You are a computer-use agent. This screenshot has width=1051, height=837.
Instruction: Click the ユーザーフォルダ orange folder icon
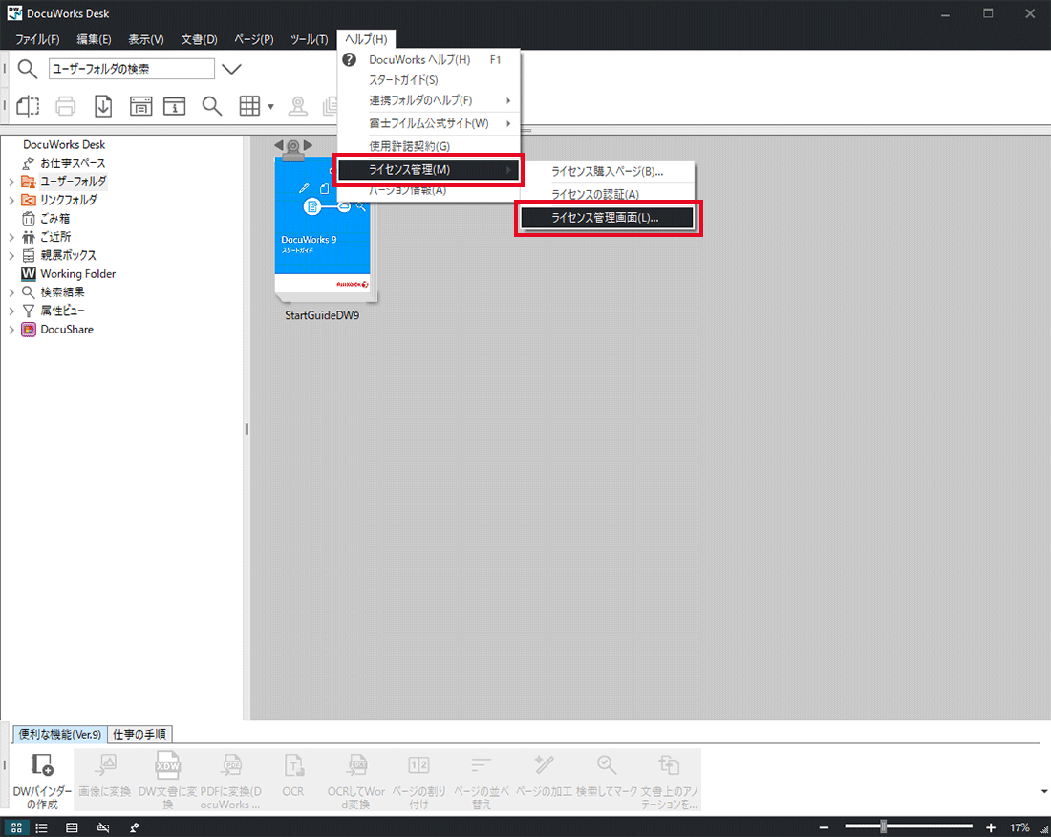tap(28, 182)
